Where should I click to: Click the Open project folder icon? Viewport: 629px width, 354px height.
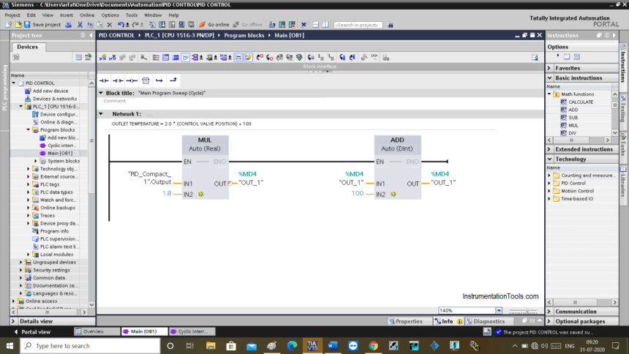pos(18,24)
